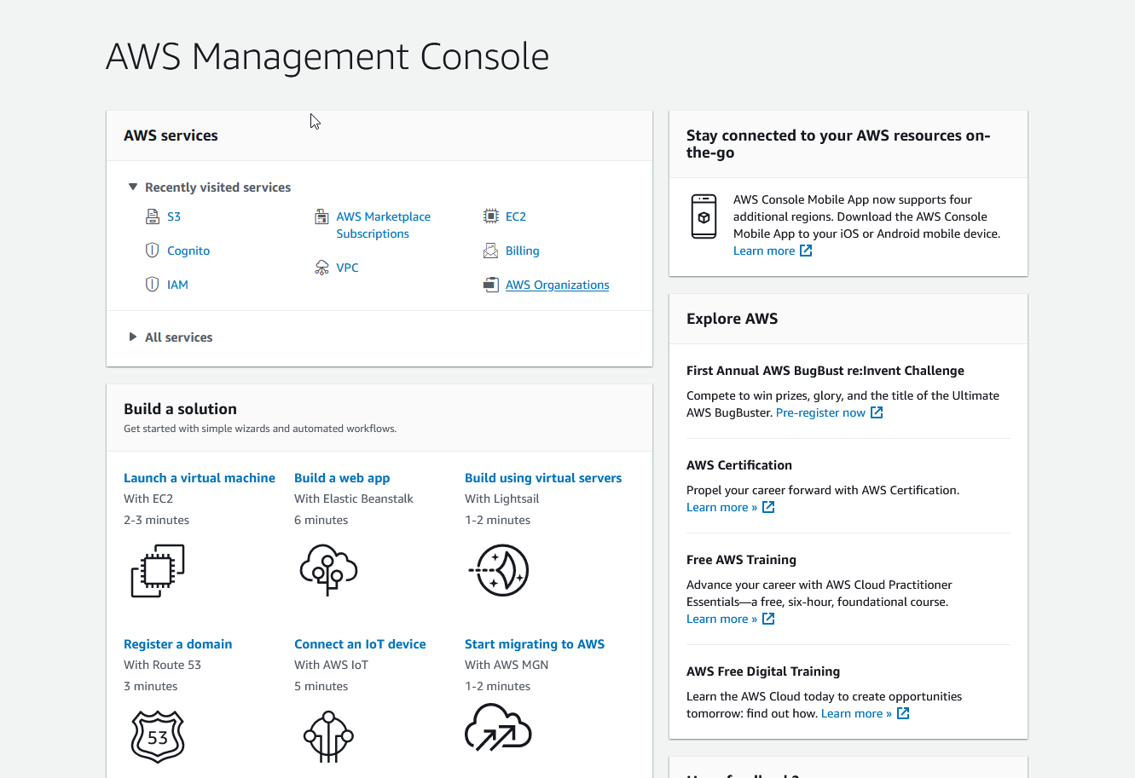Open the Billing service icon
1135x778 pixels.
coord(491,251)
